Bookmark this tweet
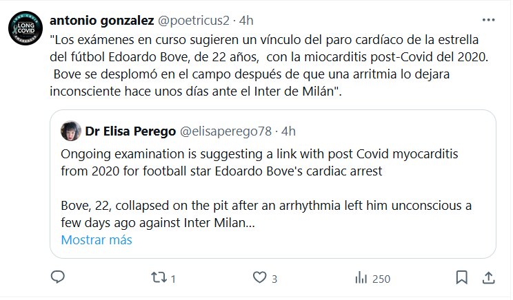Screen dimensions: 513x300 [460, 278]
